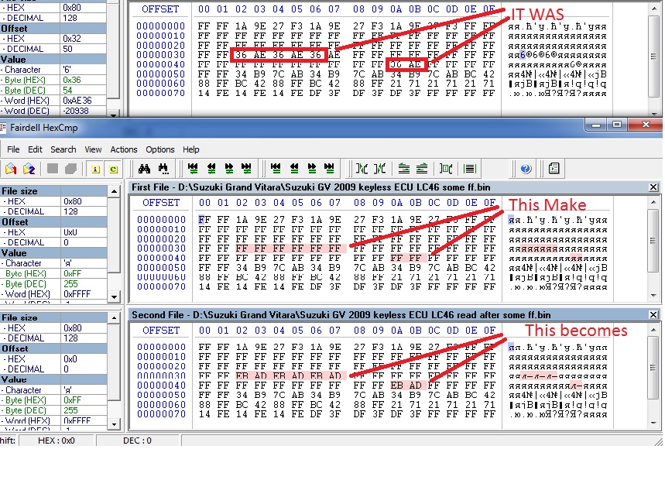The image size is (665, 504).
Task: Click the First File info panel scroll-down arrow
Action: pyautogui.click(x=114, y=297)
